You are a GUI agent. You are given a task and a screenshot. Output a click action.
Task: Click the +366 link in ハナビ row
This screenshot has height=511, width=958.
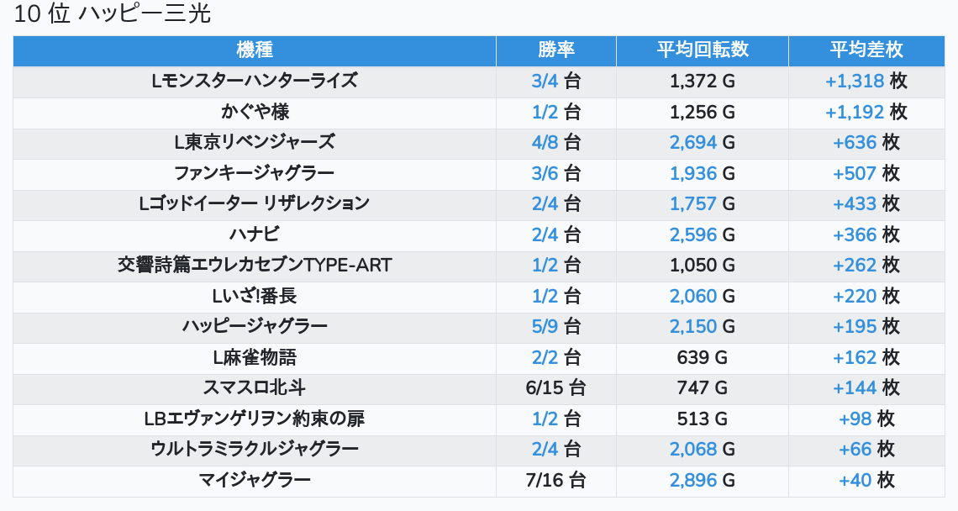tap(854, 234)
